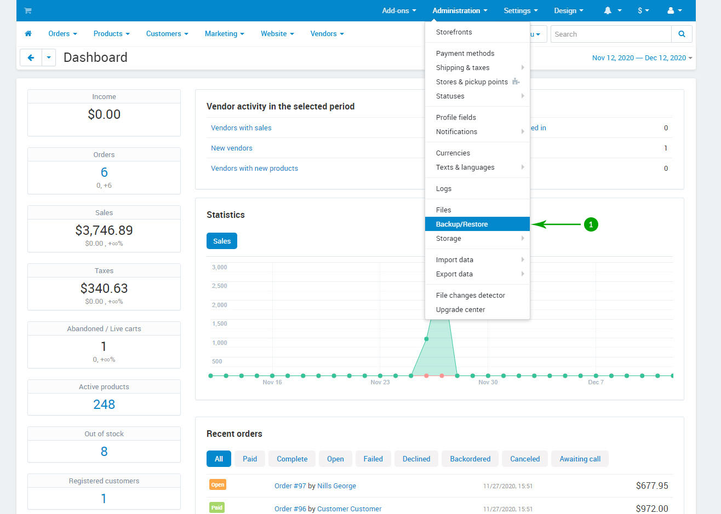This screenshot has height=514, width=721.
Task: Open Order #96 link
Action: click(290, 509)
